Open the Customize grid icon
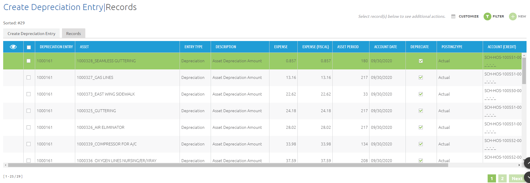This screenshot has height=183, width=530. click(x=453, y=17)
